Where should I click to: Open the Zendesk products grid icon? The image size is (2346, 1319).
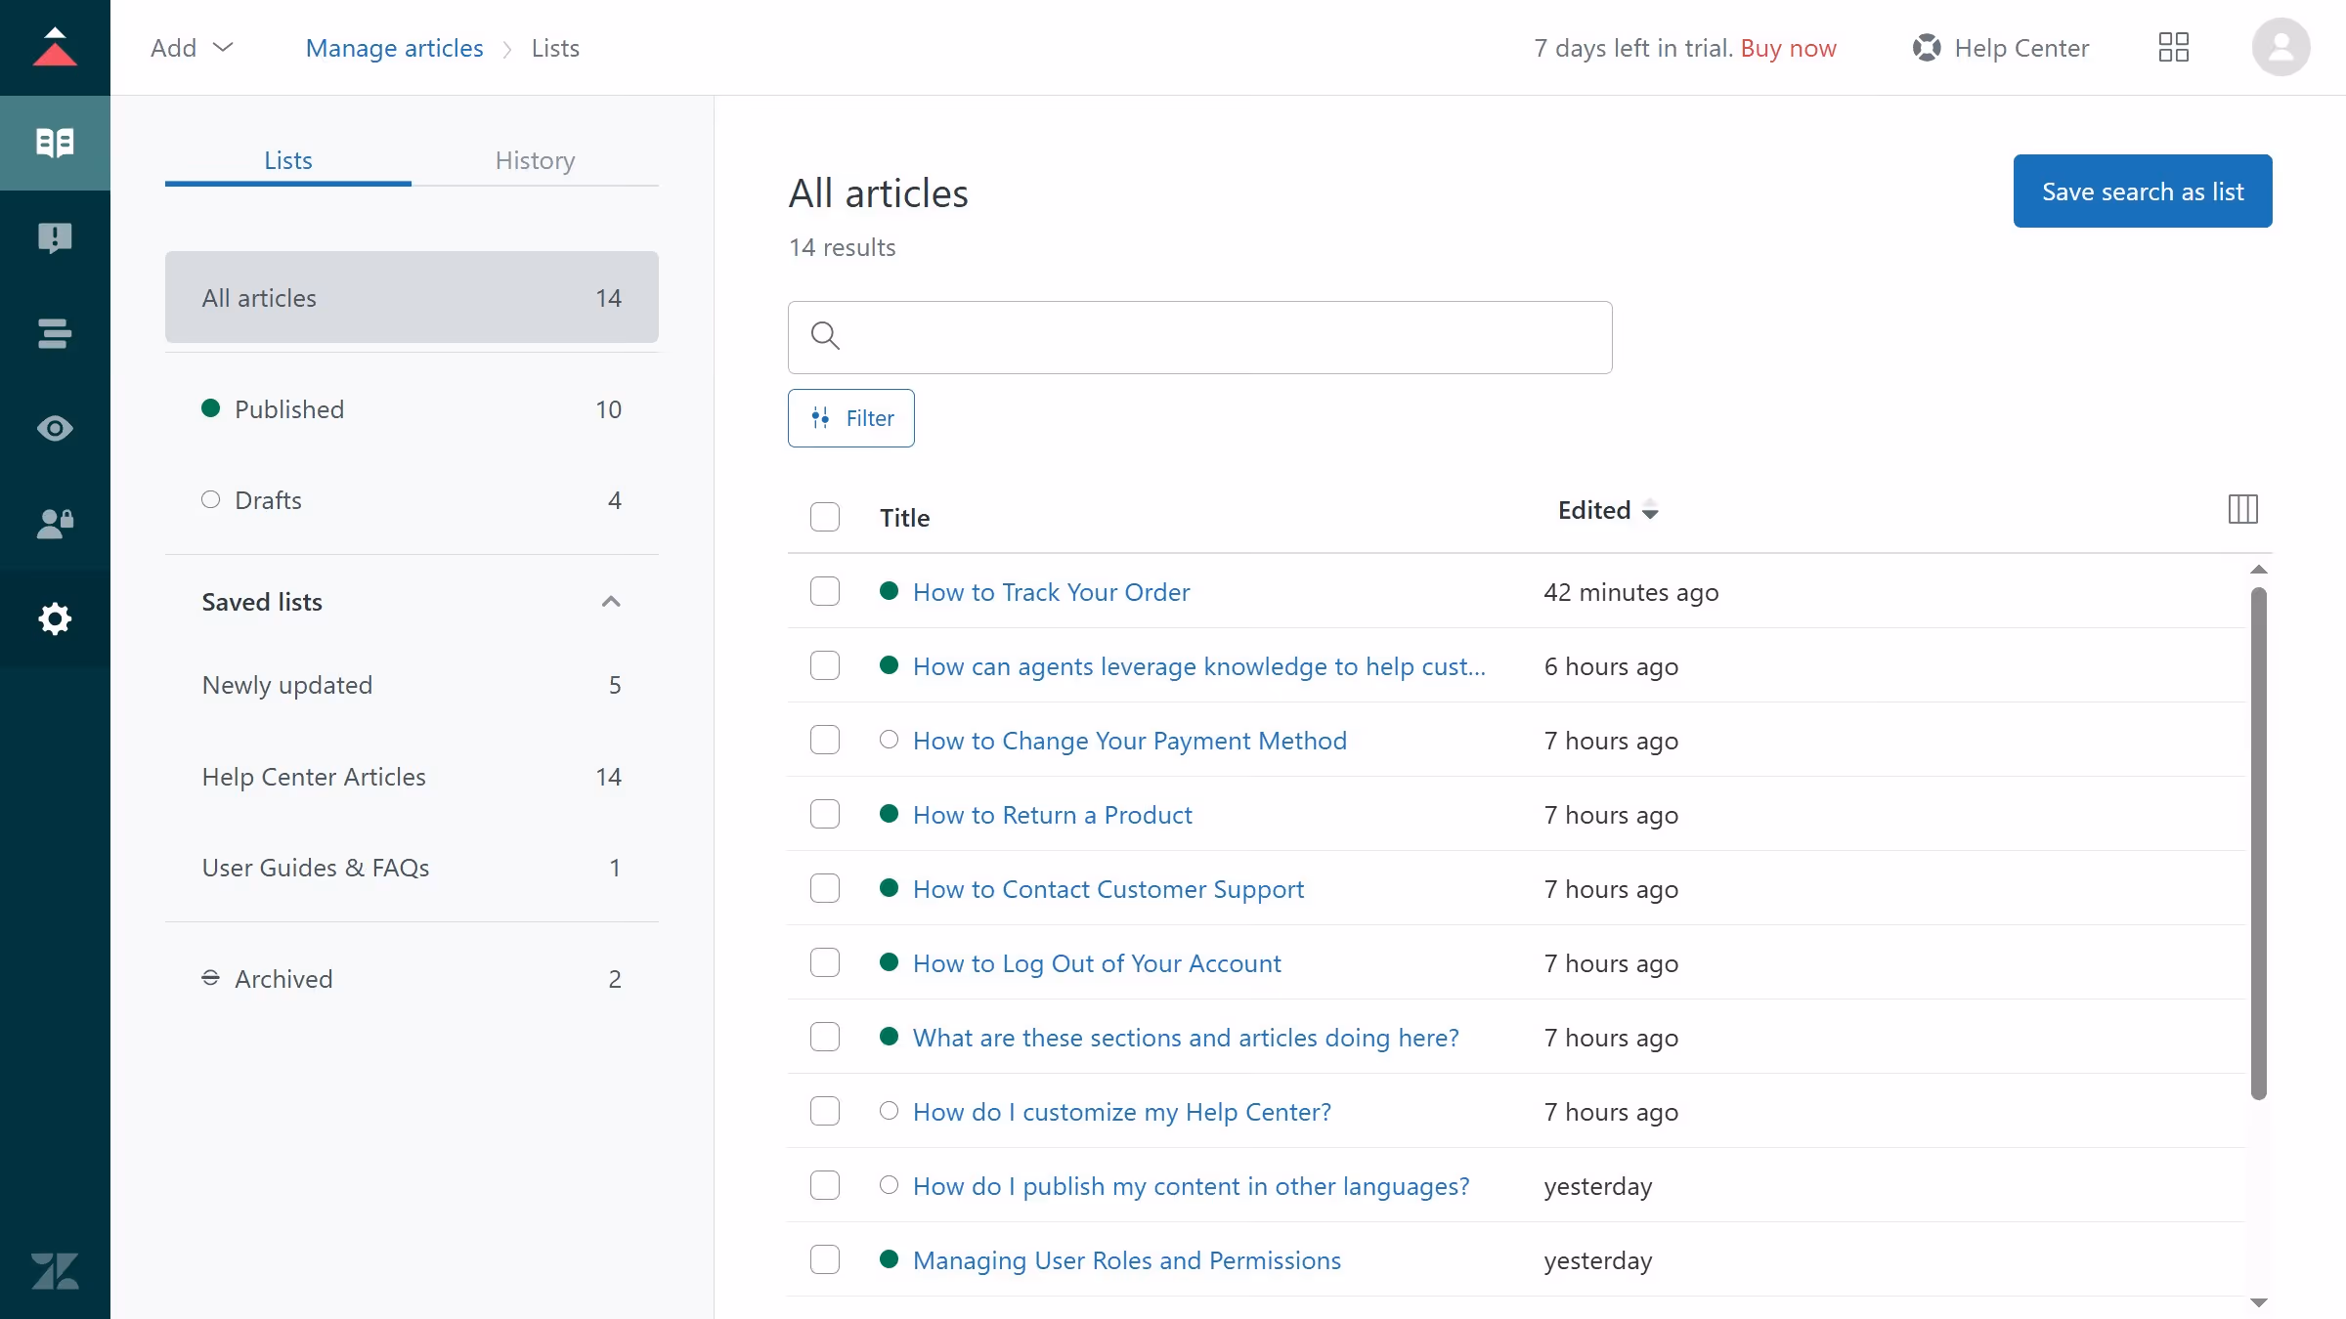[2172, 47]
